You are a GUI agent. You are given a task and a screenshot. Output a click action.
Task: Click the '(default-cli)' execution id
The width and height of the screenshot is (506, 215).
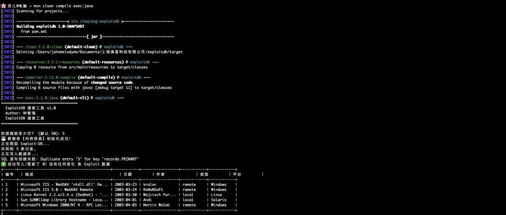74,98
